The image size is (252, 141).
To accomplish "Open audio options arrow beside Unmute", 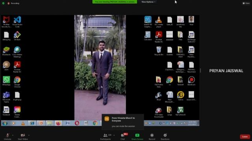I will coord(13,135).
